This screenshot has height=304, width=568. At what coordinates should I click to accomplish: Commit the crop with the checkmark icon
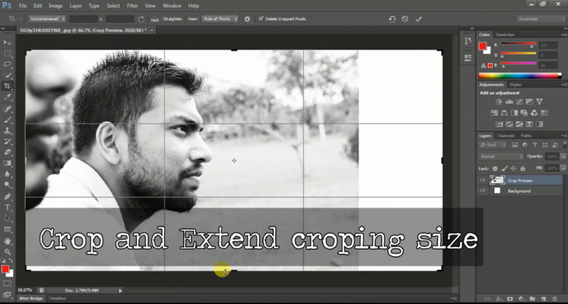point(418,18)
